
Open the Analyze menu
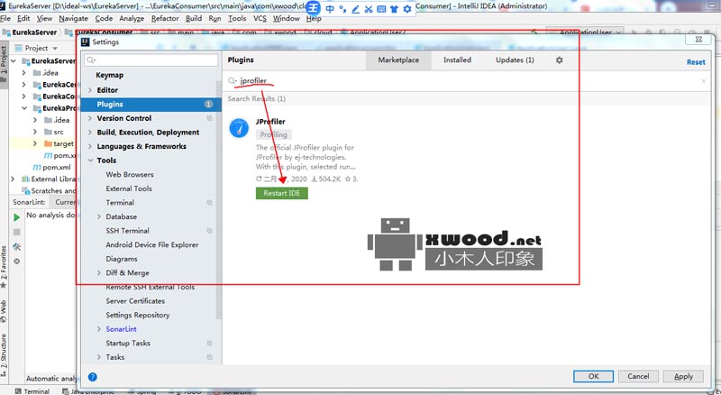coord(132,18)
